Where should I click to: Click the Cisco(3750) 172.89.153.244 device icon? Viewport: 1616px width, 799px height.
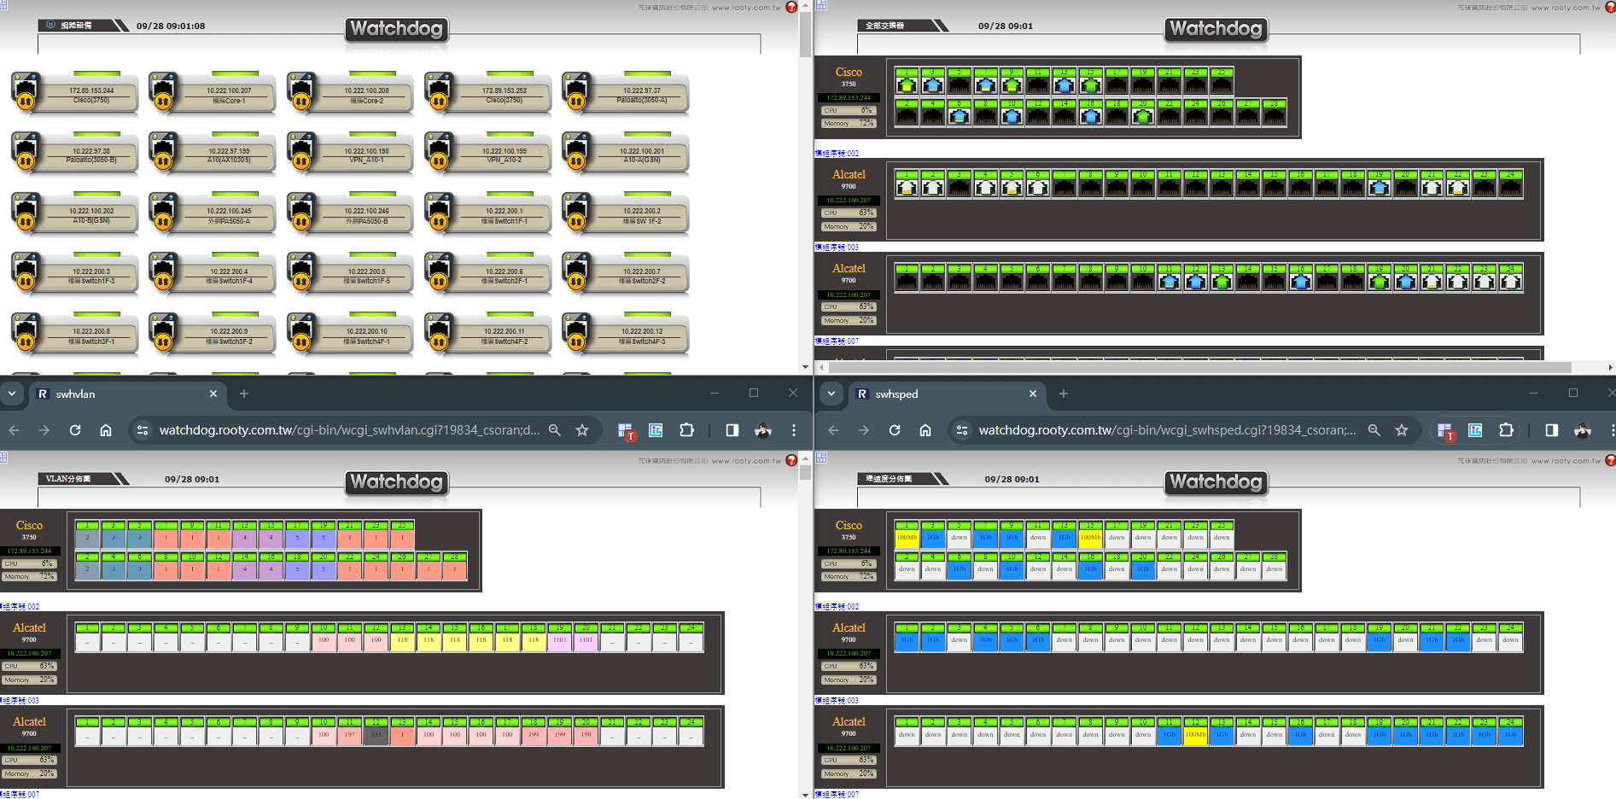(26, 92)
